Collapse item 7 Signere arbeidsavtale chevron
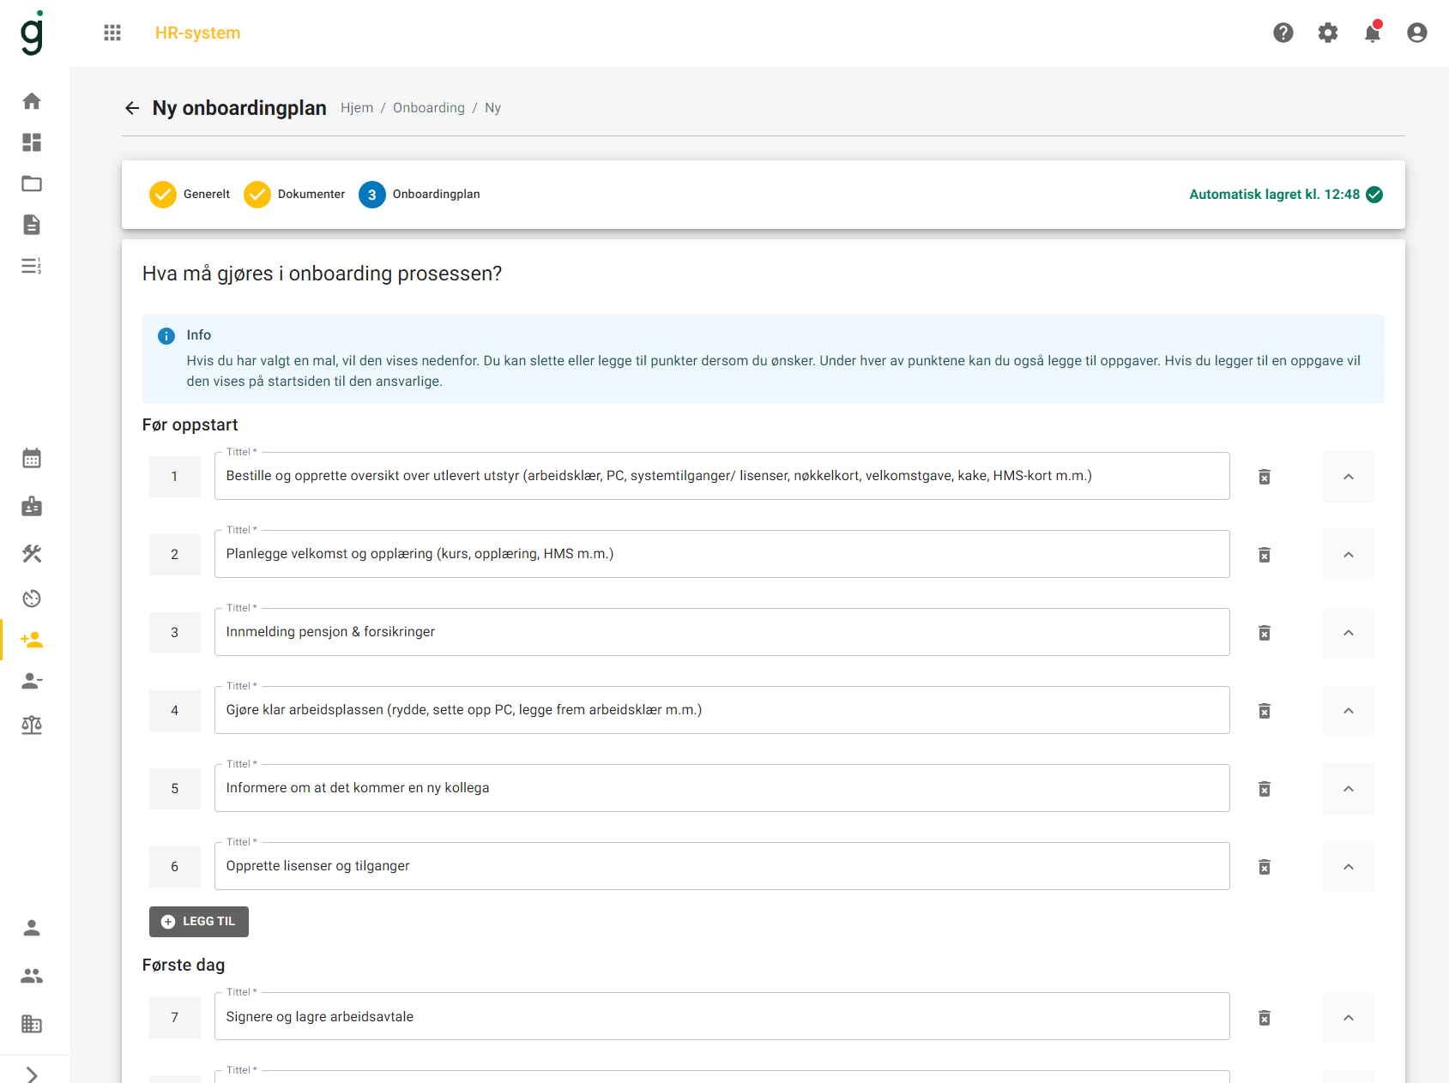This screenshot has width=1449, height=1083. point(1349,1018)
